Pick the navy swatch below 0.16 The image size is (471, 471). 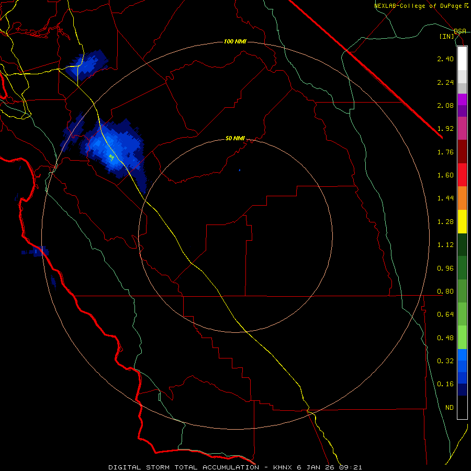(462, 389)
